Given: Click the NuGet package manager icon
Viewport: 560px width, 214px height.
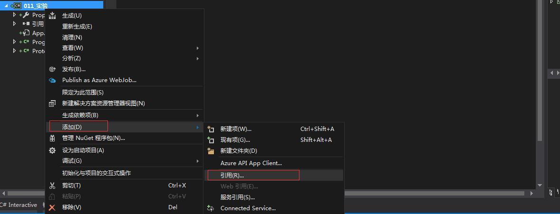Looking at the screenshot, I should [x=52, y=138].
